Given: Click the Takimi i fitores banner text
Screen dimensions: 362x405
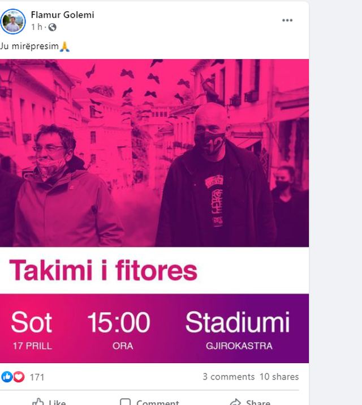Looking at the screenshot, I should pyautogui.click(x=103, y=270).
